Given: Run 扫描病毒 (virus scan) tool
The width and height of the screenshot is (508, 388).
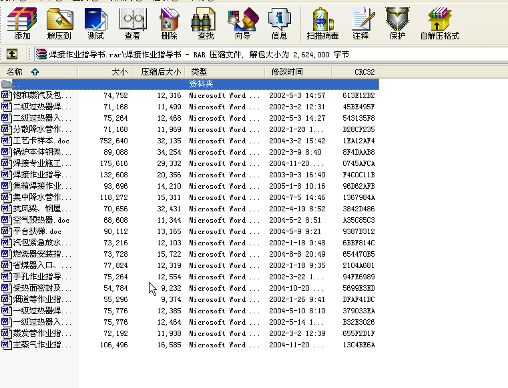Looking at the screenshot, I should coord(322,23).
